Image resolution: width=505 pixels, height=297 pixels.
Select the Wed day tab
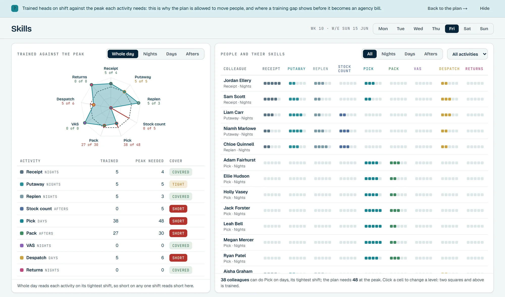(x=418, y=29)
